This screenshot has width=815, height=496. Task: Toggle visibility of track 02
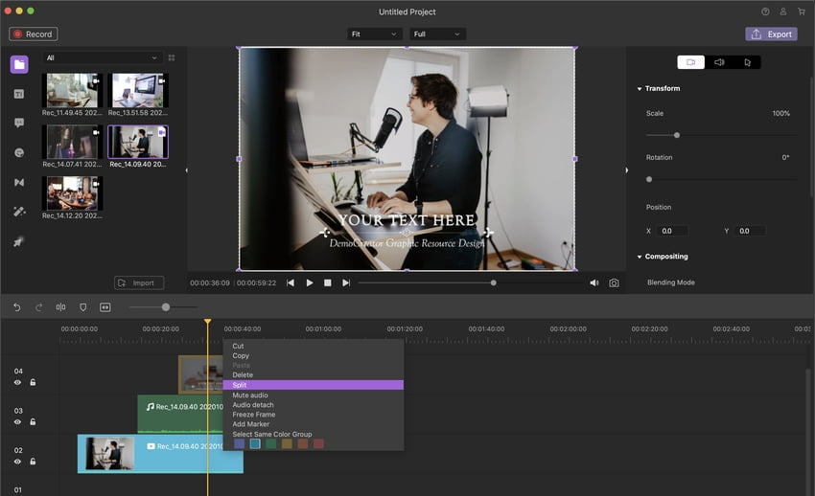pos(17,462)
